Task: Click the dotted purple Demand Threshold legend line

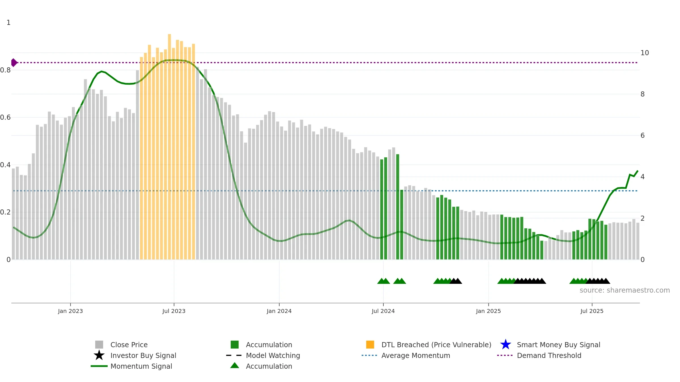Action: (x=505, y=355)
